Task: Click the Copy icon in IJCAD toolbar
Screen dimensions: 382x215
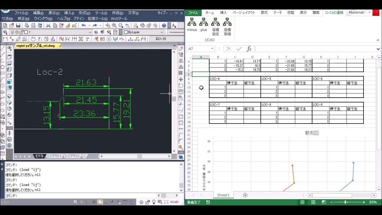Action: (x=55, y=25)
